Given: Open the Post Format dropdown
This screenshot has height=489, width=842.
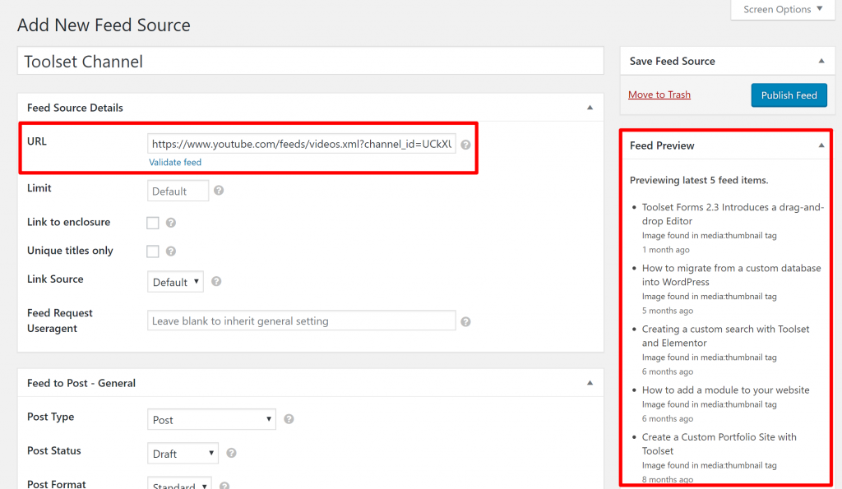Looking at the screenshot, I should (179, 483).
